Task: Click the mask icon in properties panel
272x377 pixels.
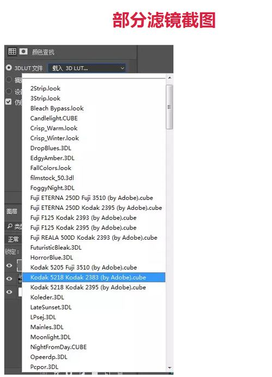Action: (x=23, y=51)
